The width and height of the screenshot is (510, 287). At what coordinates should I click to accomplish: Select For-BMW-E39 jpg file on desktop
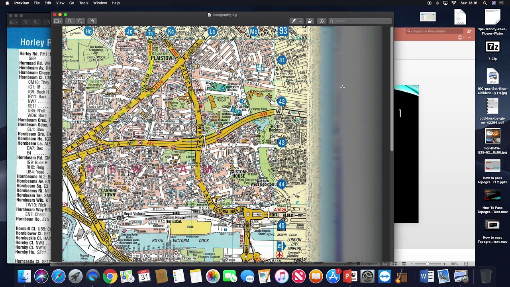pyautogui.click(x=492, y=142)
